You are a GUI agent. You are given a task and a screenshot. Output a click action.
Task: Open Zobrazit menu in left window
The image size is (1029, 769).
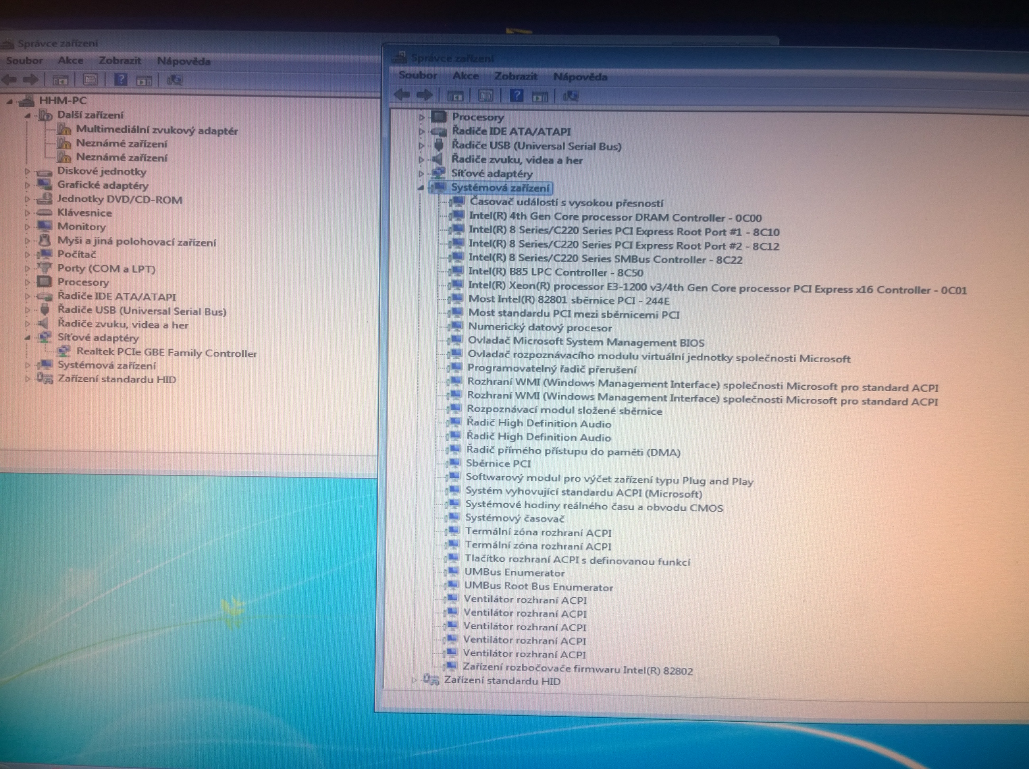click(119, 60)
